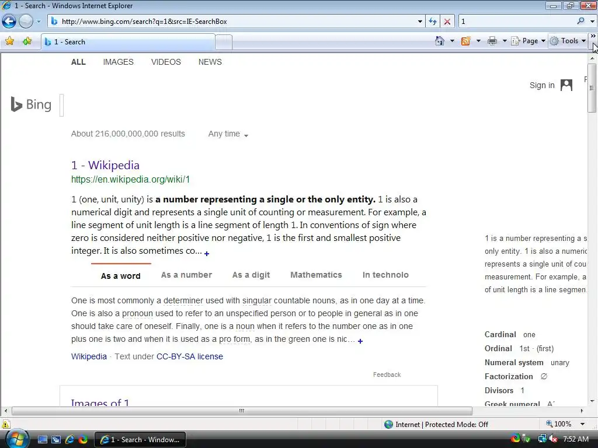Viewport: 598px width, 448px height.
Task: Click the browser Back arrow button
Action: tap(9, 22)
